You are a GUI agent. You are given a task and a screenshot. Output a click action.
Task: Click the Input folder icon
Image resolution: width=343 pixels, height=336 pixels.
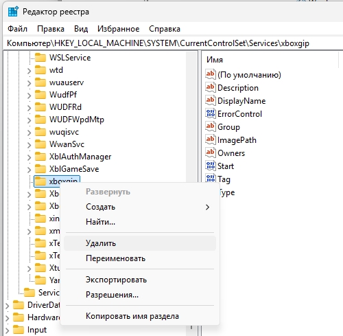pyautogui.click(x=19, y=330)
